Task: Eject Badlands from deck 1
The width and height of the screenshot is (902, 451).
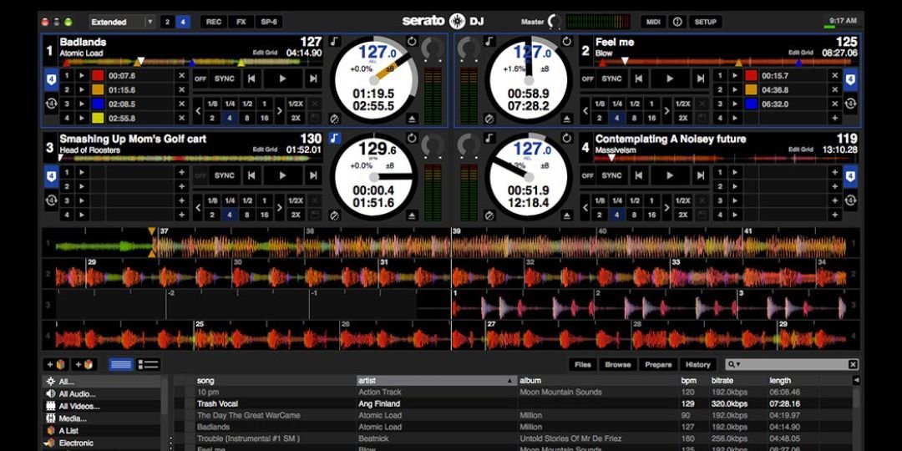Action: (x=412, y=119)
